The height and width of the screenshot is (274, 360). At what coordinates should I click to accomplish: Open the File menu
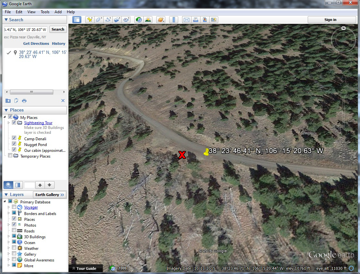point(7,12)
